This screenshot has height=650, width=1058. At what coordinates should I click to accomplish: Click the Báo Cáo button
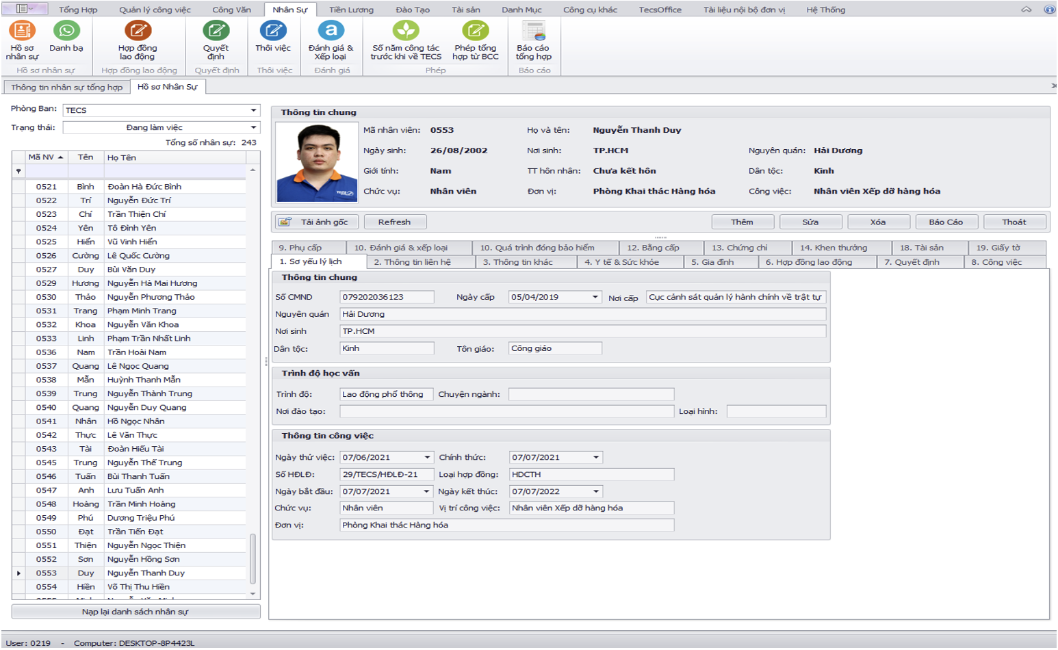(x=946, y=222)
